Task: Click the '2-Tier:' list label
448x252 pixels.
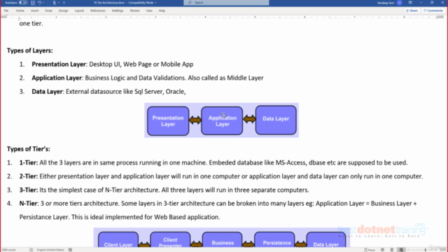Action: click(29, 176)
